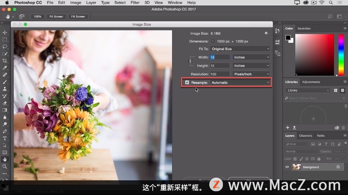Open the workspace switcher icon in options bar
The width and height of the screenshot is (348, 195).
click(339, 16)
